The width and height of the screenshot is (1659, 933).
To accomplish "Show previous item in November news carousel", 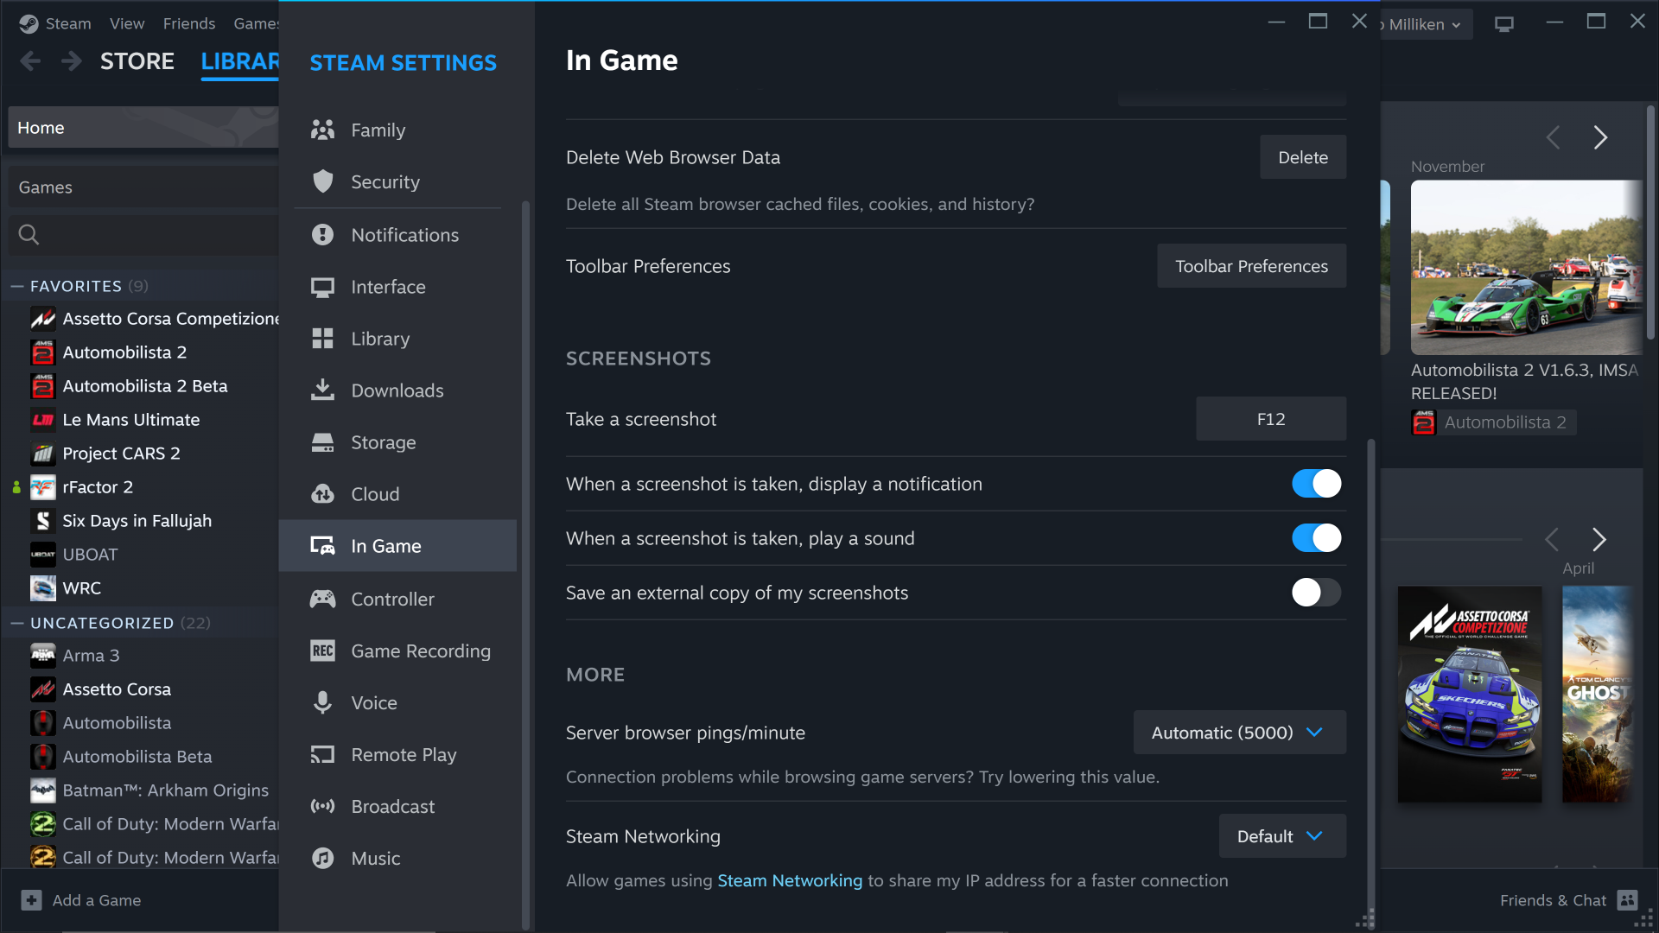I will pyautogui.click(x=1553, y=137).
